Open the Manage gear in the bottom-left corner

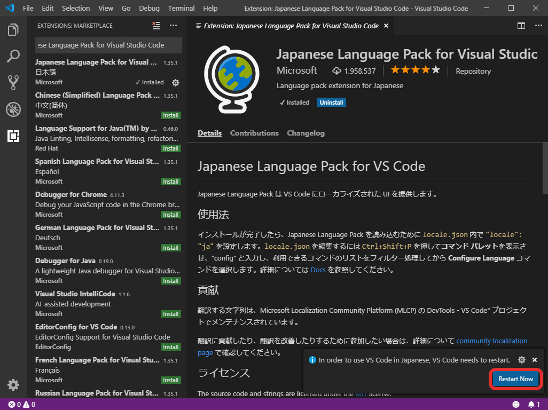click(x=13, y=385)
